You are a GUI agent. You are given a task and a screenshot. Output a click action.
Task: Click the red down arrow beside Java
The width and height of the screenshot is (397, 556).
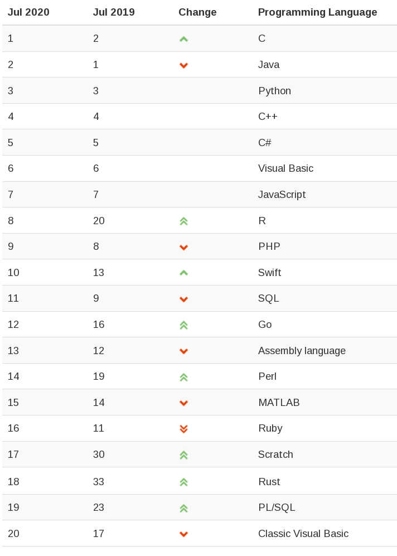tap(183, 65)
